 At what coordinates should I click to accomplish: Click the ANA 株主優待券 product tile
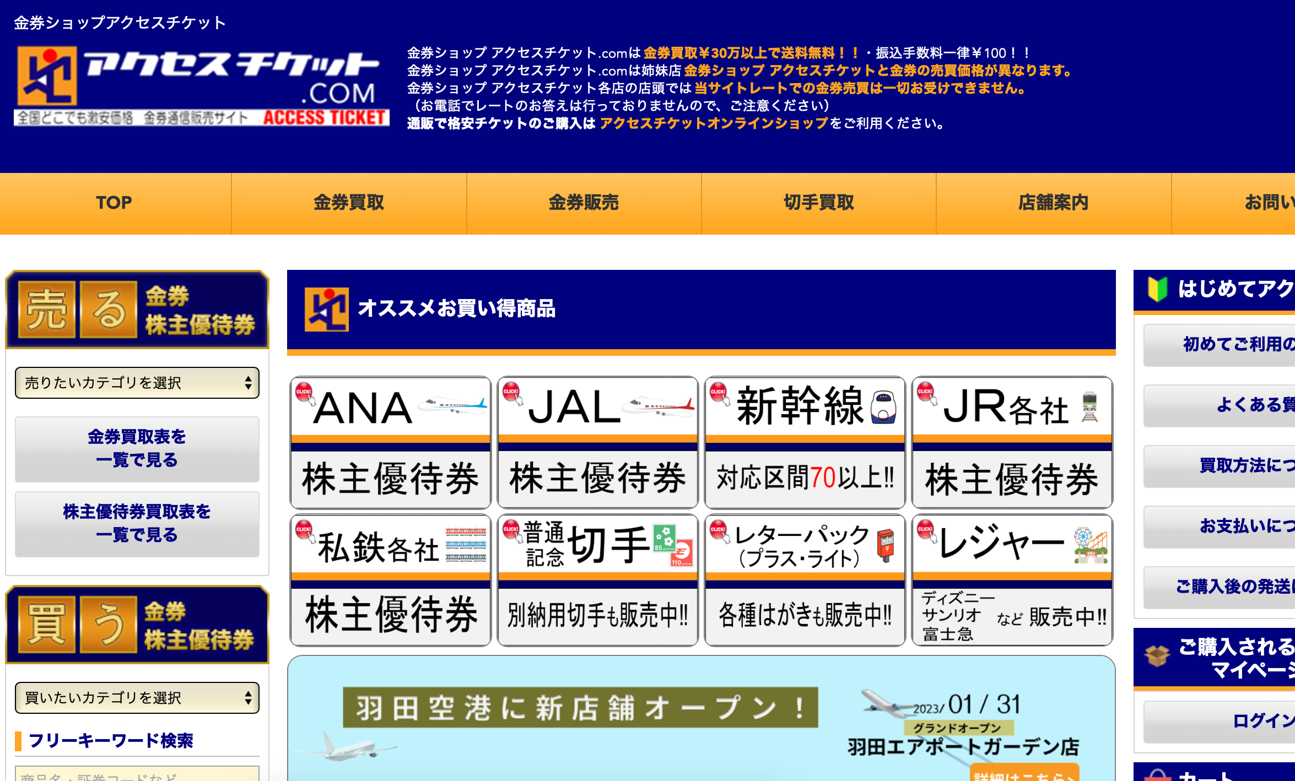(390, 442)
